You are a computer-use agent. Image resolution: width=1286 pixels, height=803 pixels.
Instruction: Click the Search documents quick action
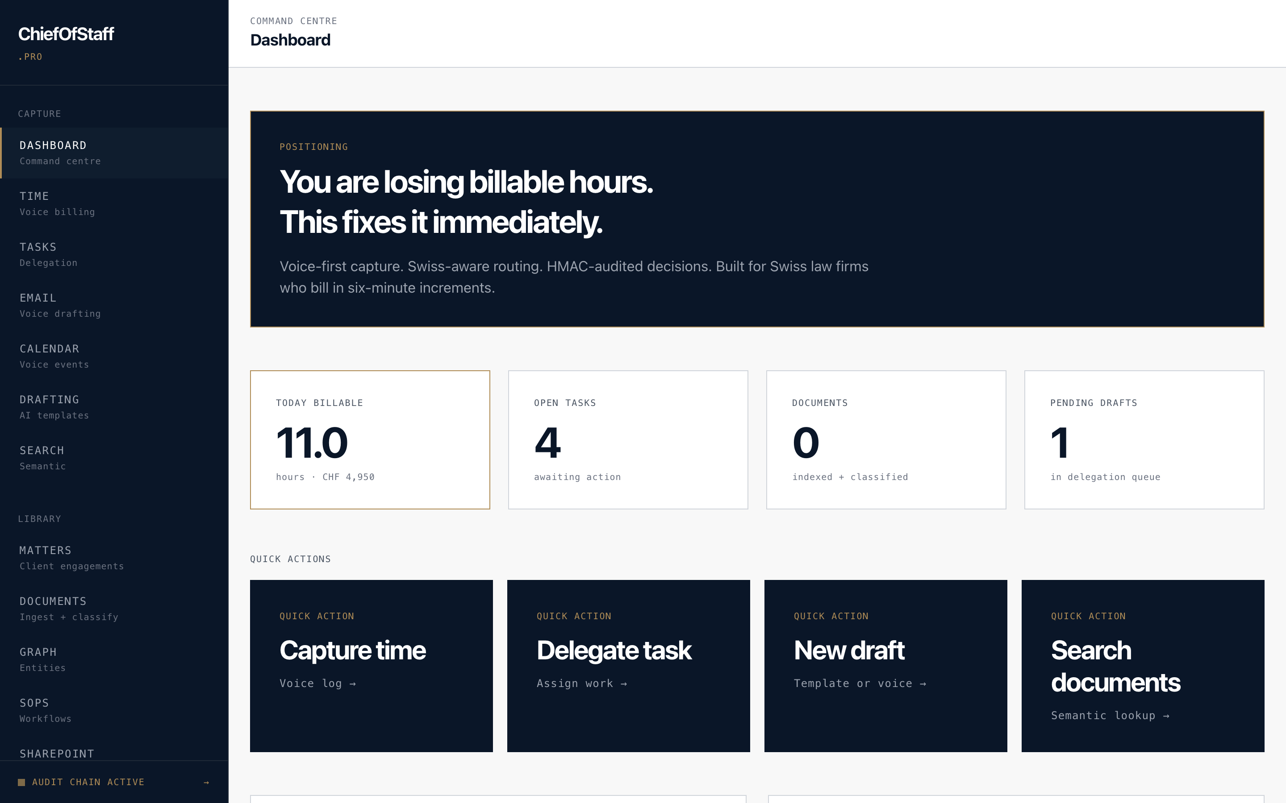pyautogui.click(x=1143, y=666)
